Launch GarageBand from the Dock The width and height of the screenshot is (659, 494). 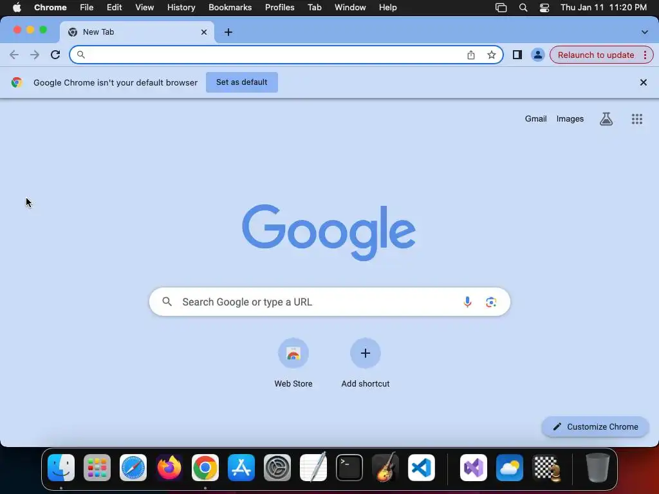click(x=385, y=467)
